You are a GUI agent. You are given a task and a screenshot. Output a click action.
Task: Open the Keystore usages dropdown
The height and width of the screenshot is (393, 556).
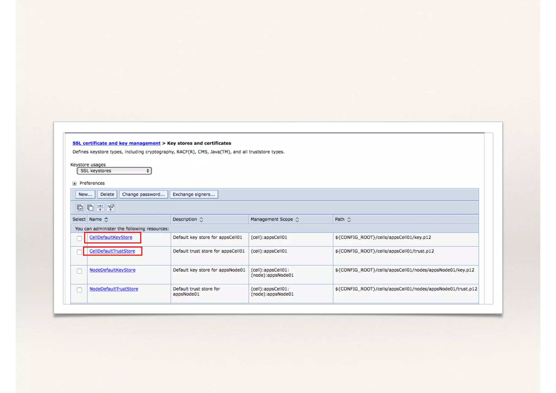click(114, 171)
